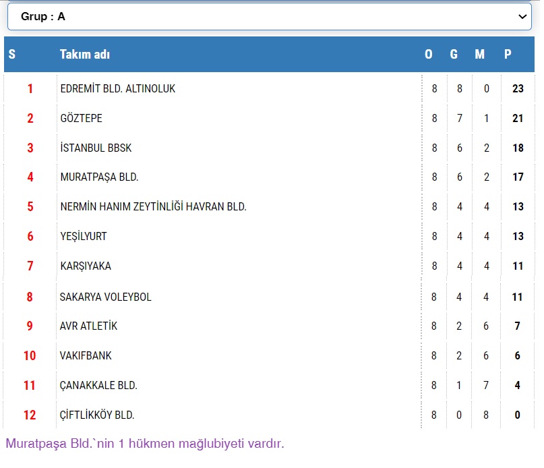
Task: Select team SAKARYA VOLEYBOL
Action: pos(105,297)
